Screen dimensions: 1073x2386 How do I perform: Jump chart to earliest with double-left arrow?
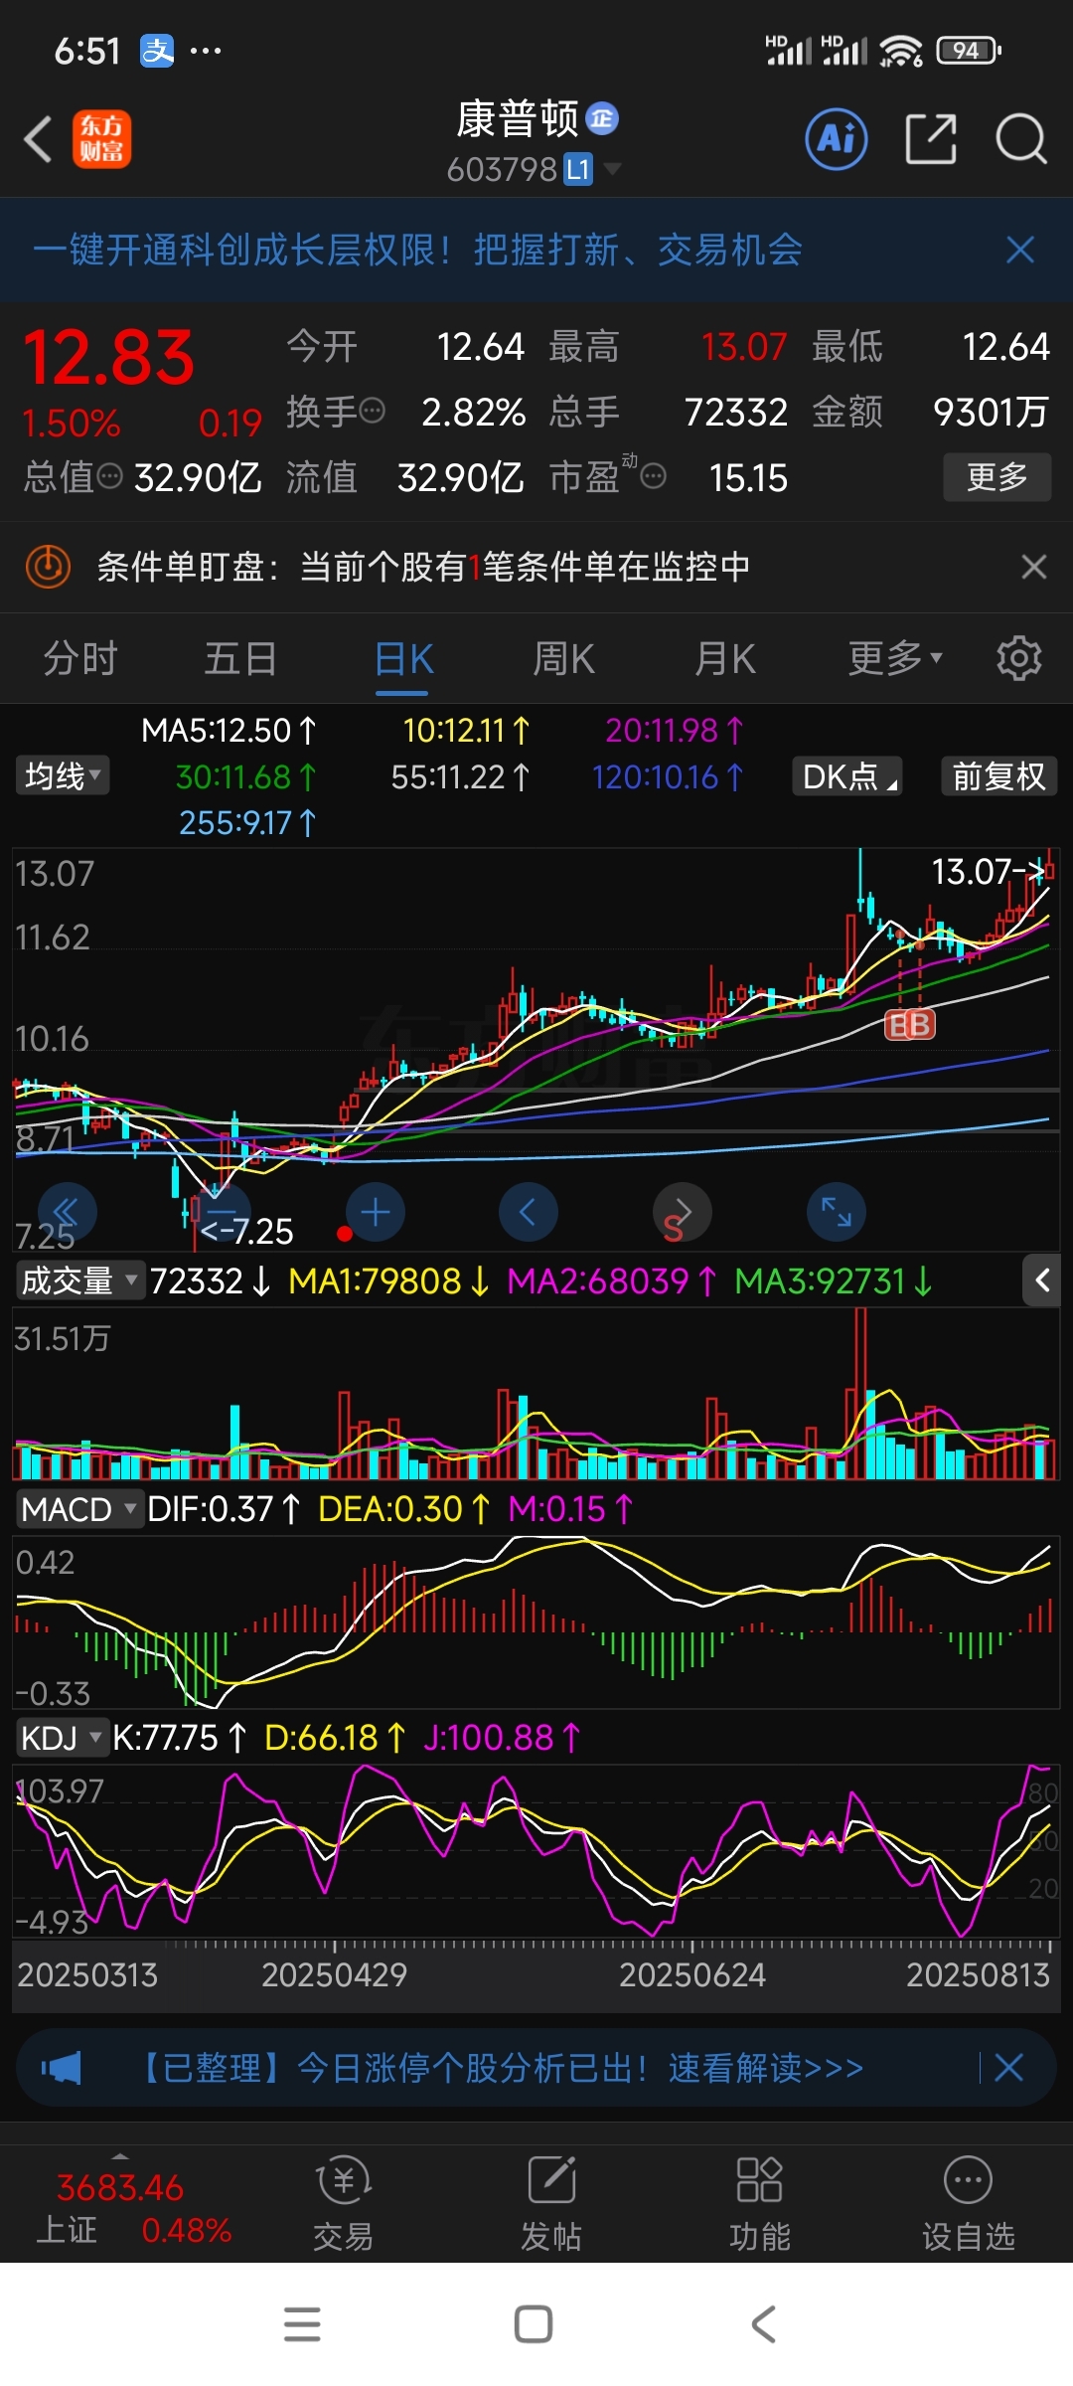point(67,1212)
